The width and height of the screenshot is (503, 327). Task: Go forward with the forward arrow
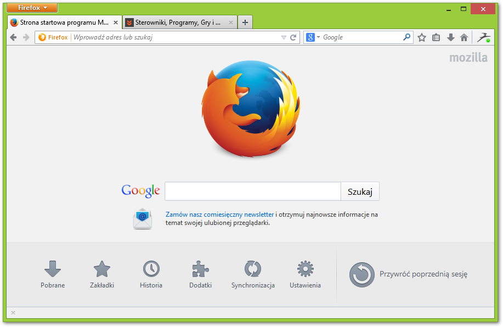coord(26,37)
